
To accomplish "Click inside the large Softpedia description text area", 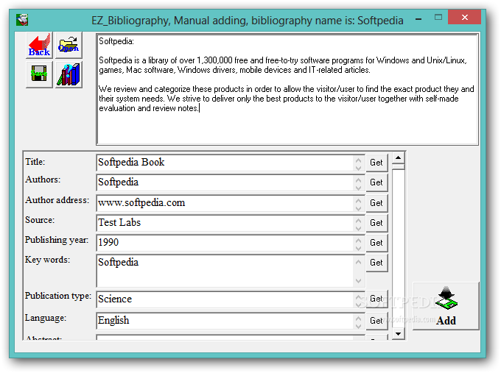I will coord(287,89).
